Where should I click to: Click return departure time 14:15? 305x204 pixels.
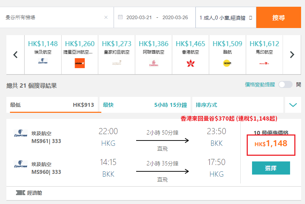coord(108,162)
